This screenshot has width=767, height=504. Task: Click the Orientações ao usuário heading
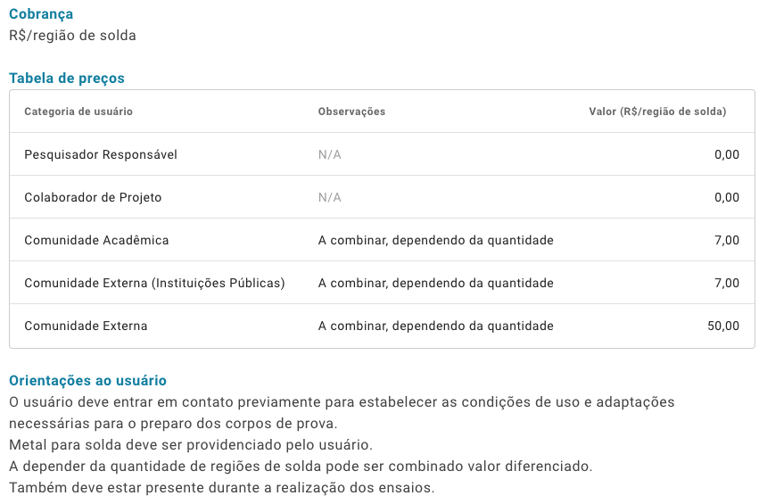pyautogui.click(x=87, y=381)
